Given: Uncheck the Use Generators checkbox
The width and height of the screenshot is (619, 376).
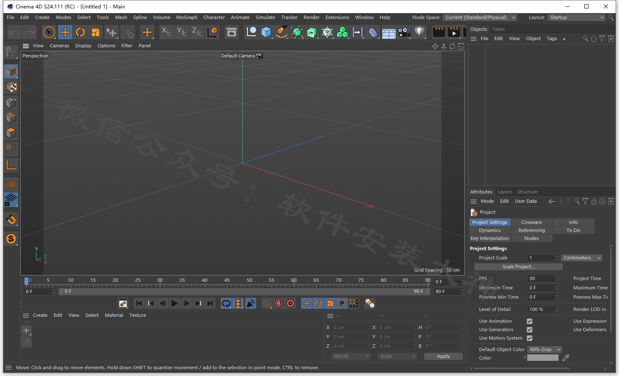Looking at the screenshot, I should click(x=529, y=330).
